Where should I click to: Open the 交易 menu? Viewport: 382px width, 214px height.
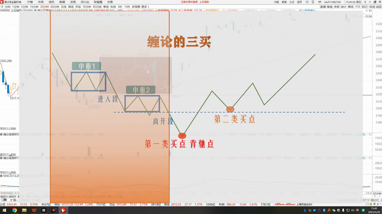pyautogui.click(x=110, y=2)
